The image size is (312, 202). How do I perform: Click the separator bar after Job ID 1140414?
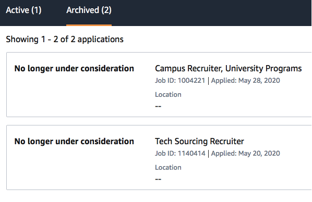(208, 154)
